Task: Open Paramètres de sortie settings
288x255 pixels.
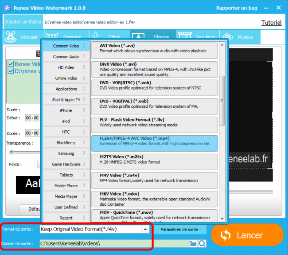Action: [x=179, y=229]
